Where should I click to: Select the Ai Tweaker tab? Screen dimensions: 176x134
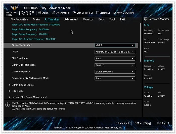52,19
